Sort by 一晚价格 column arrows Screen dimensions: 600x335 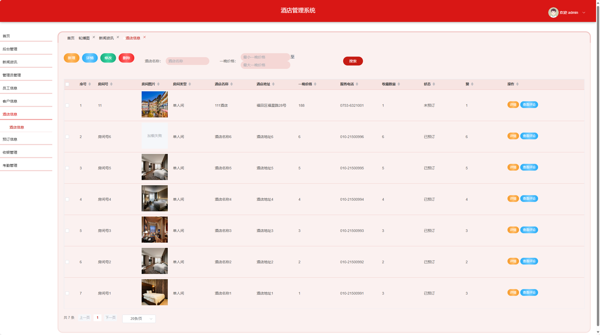pos(315,84)
